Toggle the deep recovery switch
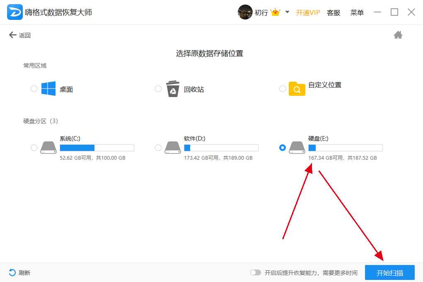Image resolution: width=423 pixels, height=282 pixels. (256, 272)
